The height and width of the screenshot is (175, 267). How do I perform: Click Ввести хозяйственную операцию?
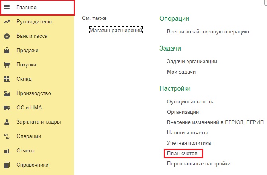coord(208,32)
